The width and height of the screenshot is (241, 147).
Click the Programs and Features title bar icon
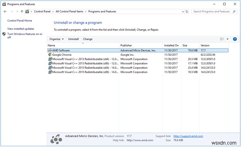[x=4, y=4]
